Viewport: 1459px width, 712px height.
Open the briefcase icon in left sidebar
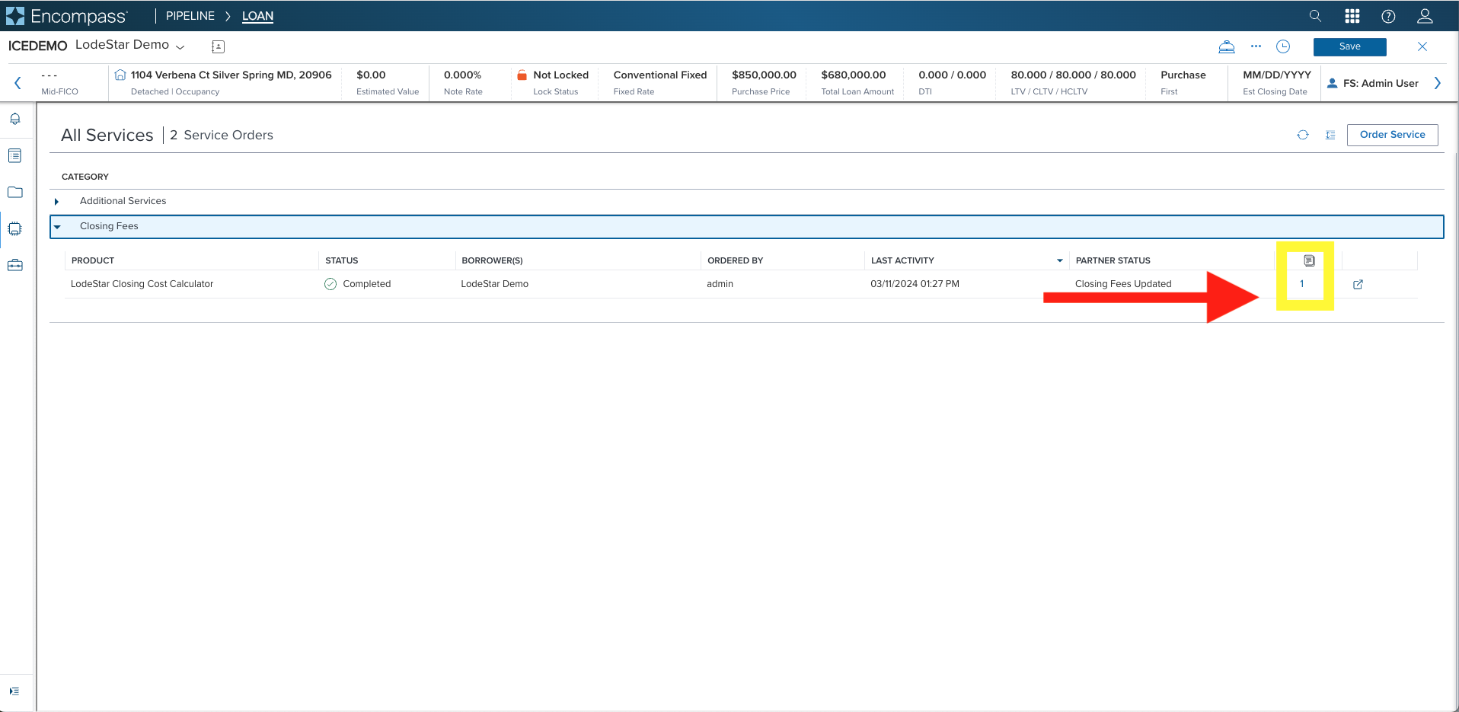(14, 265)
